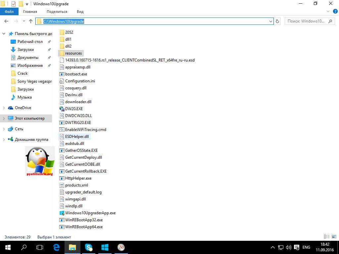Select the dll2 folder
This screenshot has width=339, height=254.
(66, 46)
